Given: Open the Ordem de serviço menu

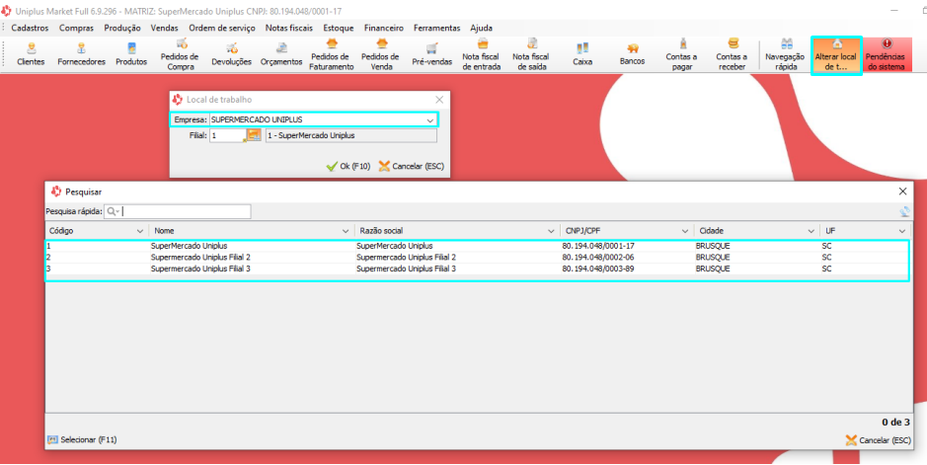Looking at the screenshot, I should 222,28.
